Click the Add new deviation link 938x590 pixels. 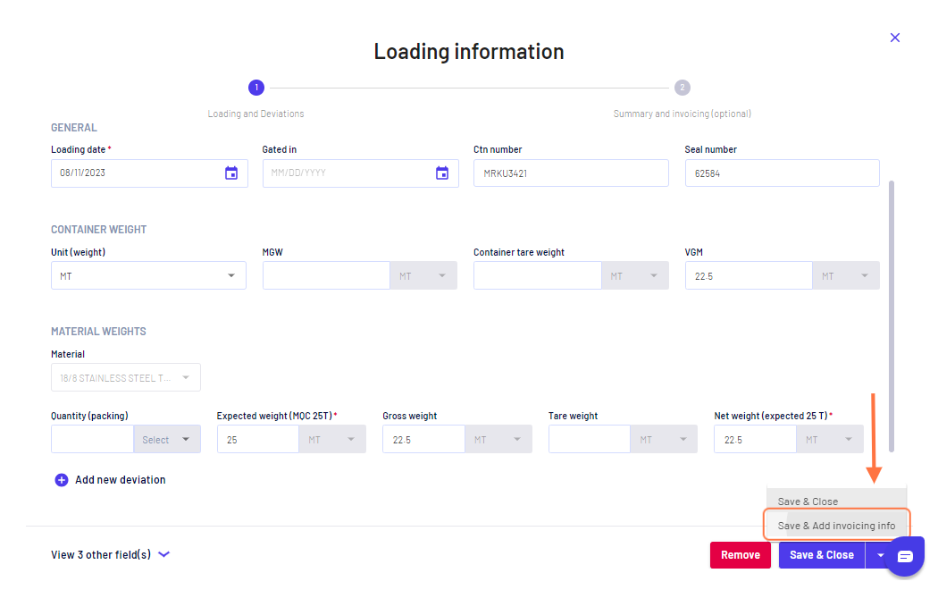[x=121, y=480]
